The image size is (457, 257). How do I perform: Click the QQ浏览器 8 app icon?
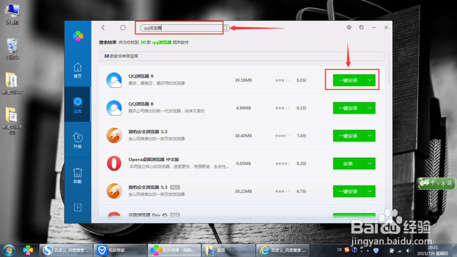(114, 107)
